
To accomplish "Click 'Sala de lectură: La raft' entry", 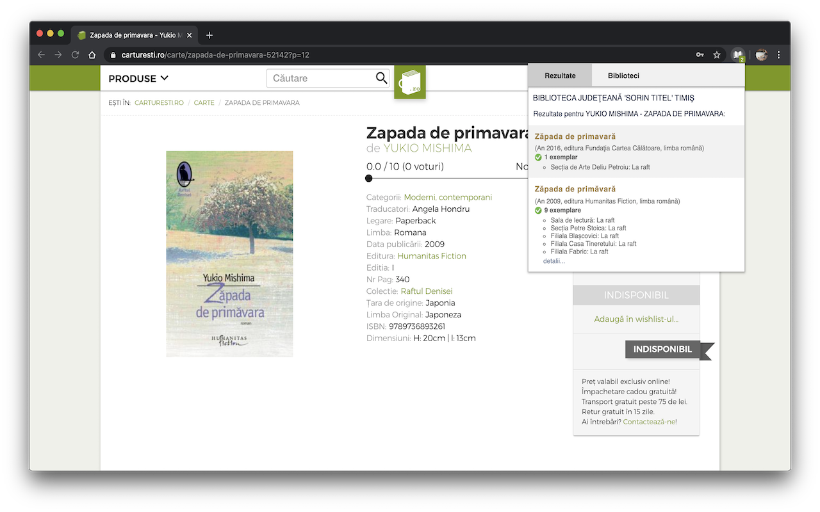I will tap(582, 220).
